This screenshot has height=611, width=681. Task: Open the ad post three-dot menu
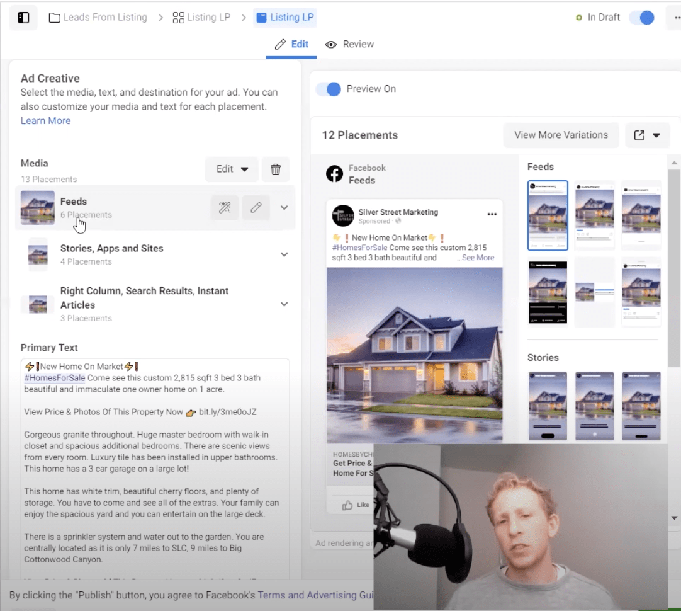[492, 214]
